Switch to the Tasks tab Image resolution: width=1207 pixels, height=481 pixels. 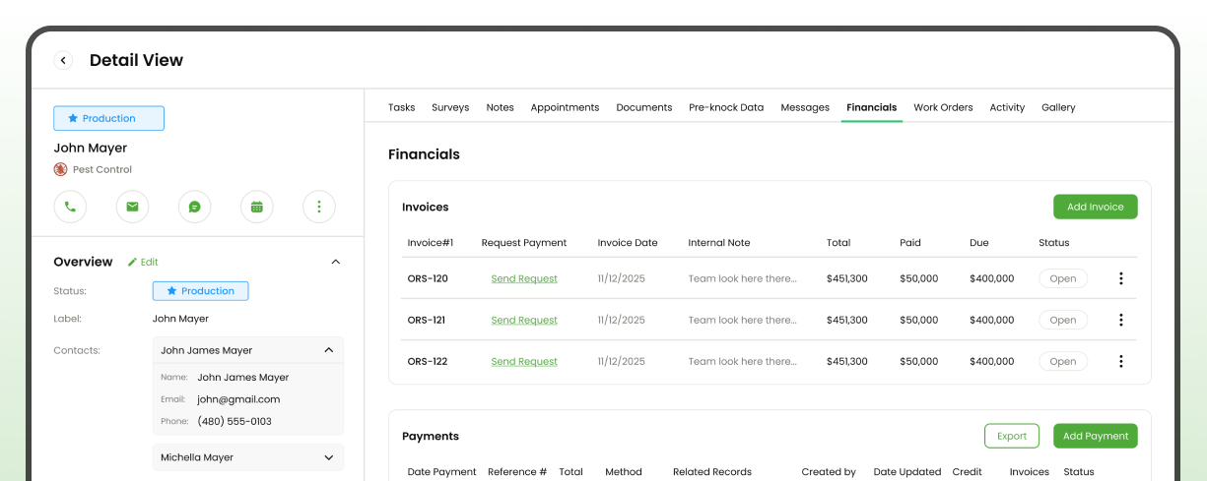click(401, 107)
